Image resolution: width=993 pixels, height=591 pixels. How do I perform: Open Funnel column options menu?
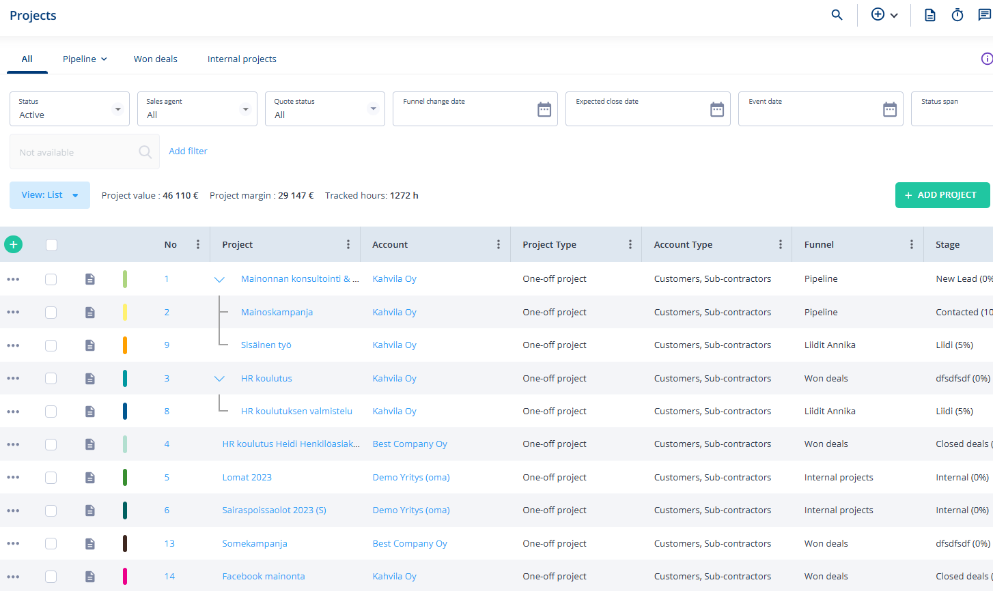click(912, 244)
